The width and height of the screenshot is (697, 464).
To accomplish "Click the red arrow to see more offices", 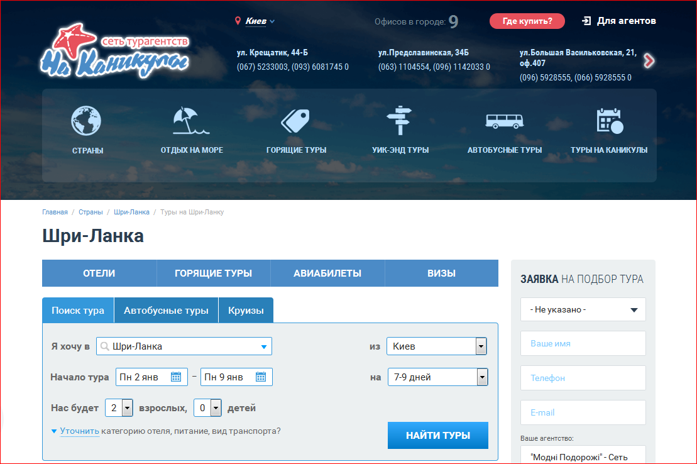I will (648, 62).
